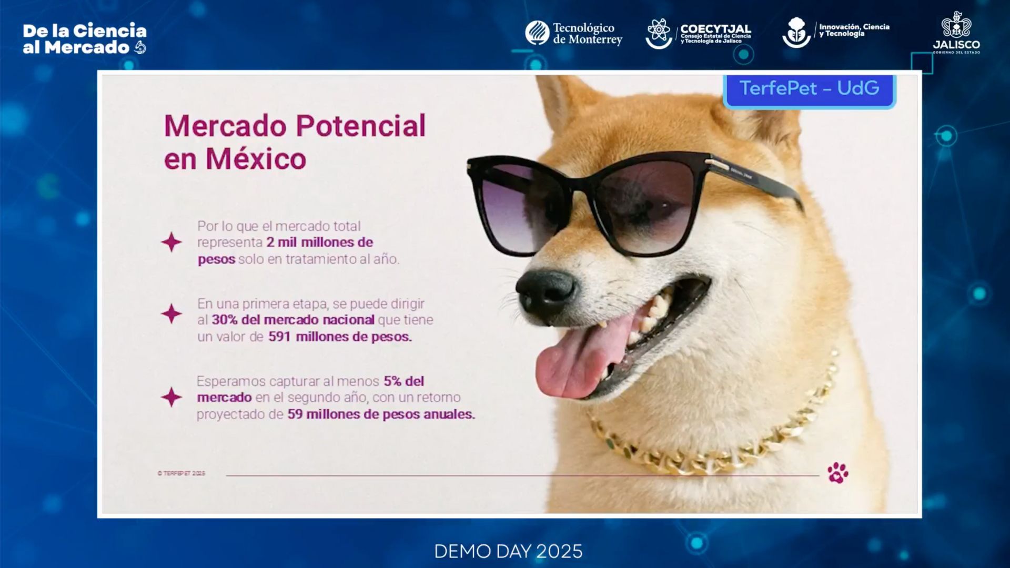The height and width of the screenshot is (568, 1010).
Task: Click the TerfePet - UdG label badge
Action: point(809,89)
